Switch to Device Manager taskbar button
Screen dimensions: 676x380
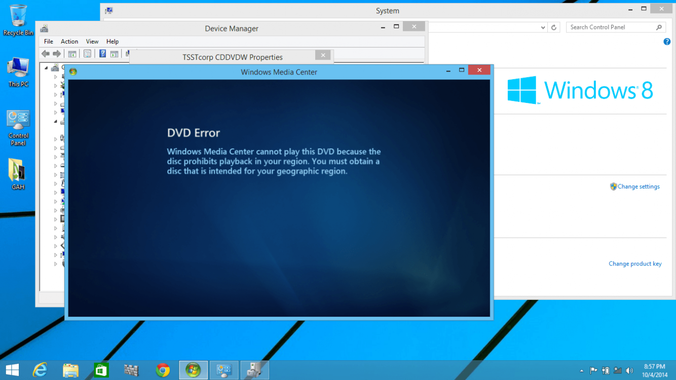tap(254, 370)
